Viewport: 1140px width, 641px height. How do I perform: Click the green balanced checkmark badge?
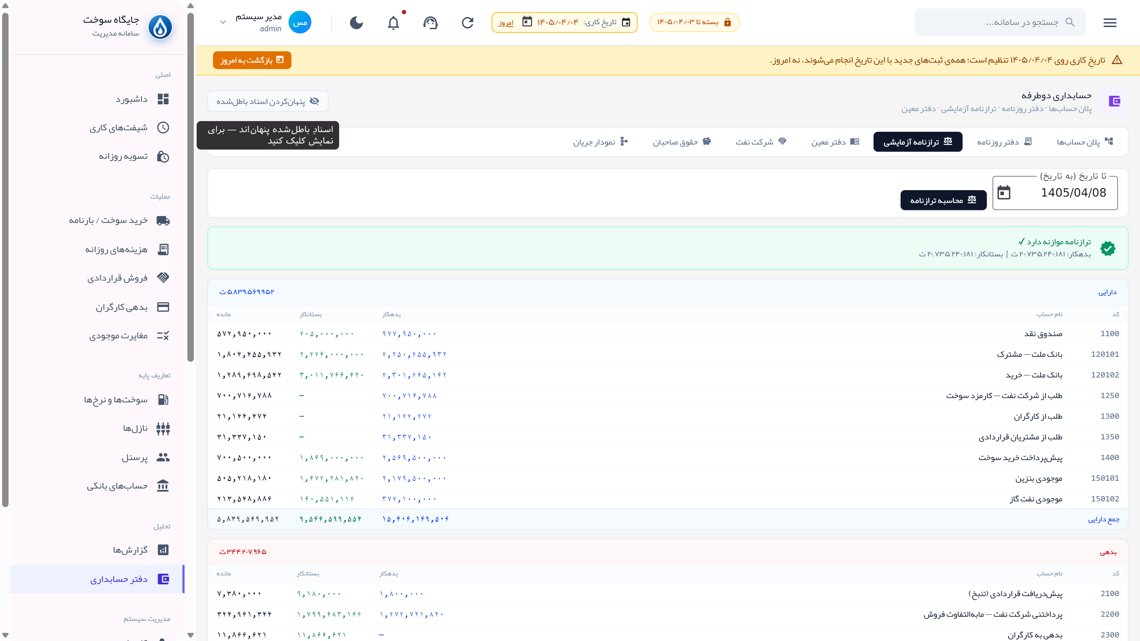click(x=1108, y=248)
